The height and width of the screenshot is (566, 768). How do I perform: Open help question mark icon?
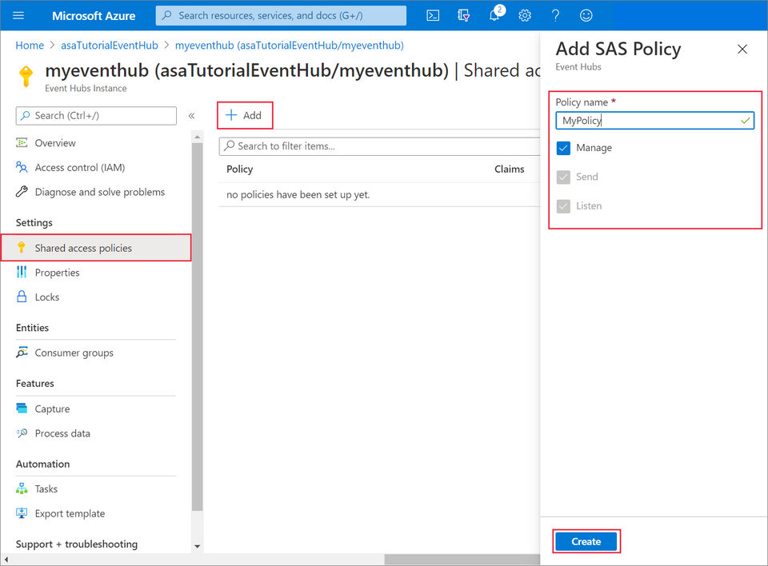(555, 16)
